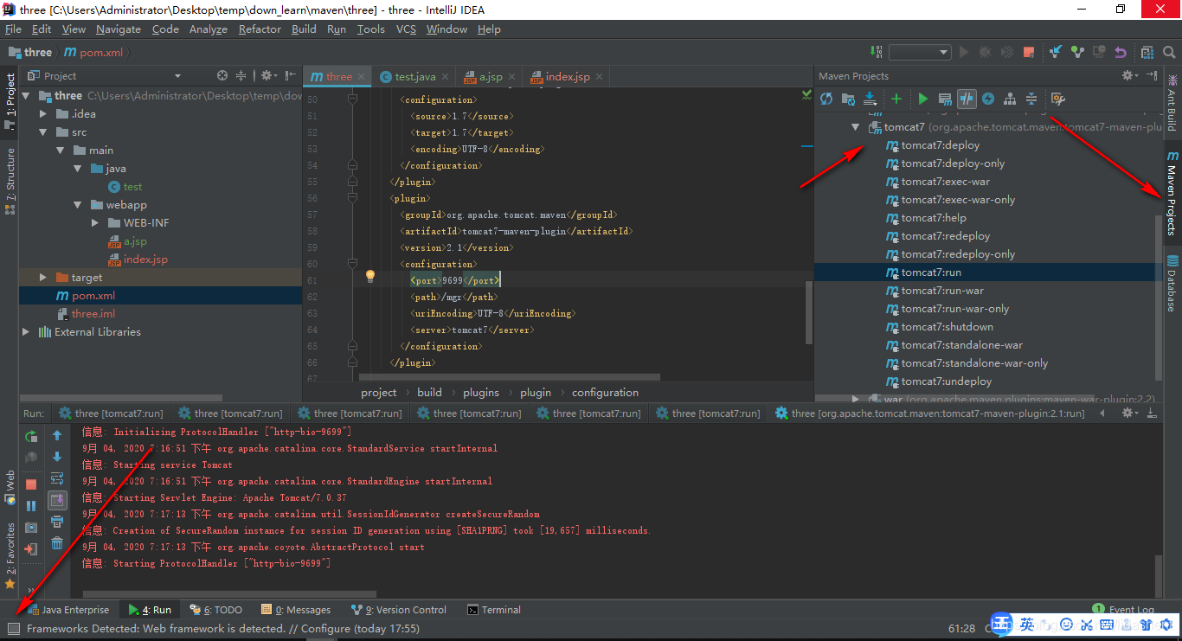Toggle tool window bars via status bar icon
The image size is (1182, 641).
point(13,628)
